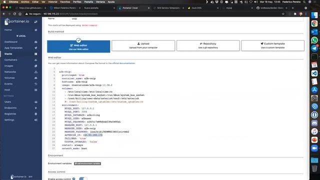This screenshot has height=180, width=320.
Task: Switch to the Portainer local tab
Action: pos(134,8)
